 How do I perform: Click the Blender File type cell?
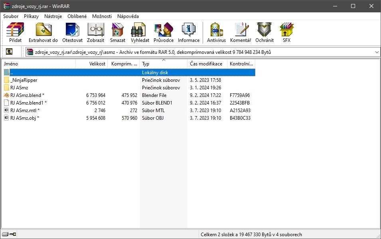pos(154,95)
